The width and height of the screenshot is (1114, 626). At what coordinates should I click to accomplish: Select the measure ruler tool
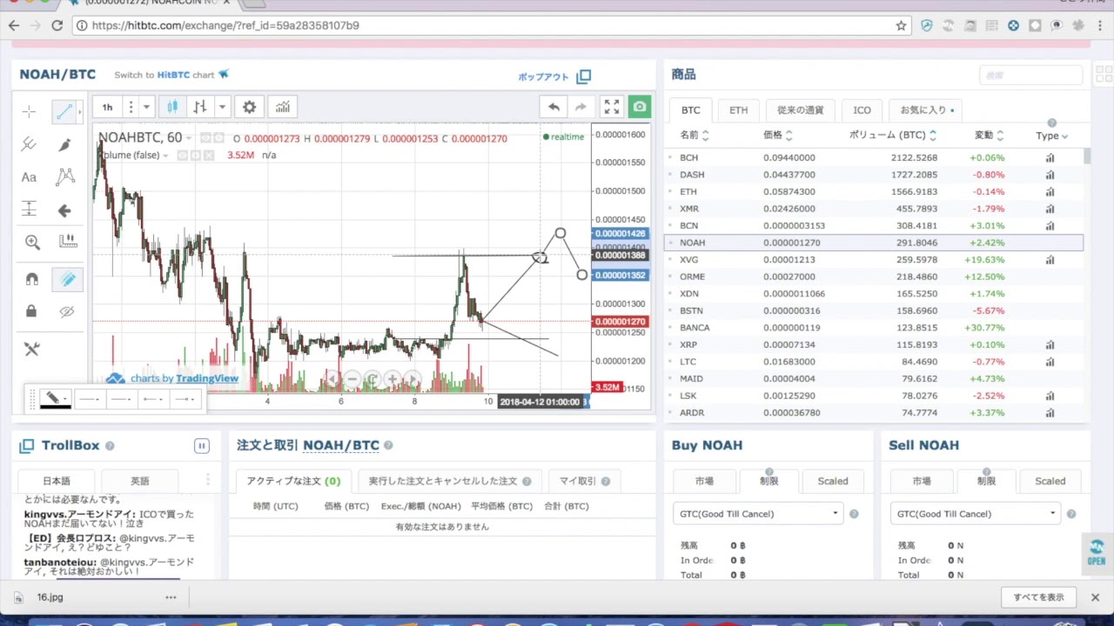coord(67,242)
